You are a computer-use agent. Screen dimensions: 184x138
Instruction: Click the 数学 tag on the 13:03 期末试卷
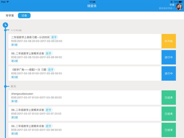48,53
